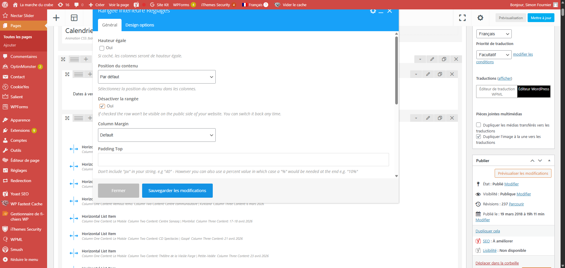565x268 pixels.
Task: Click Sauvegarder les modifications button
Action: (177, 191)
